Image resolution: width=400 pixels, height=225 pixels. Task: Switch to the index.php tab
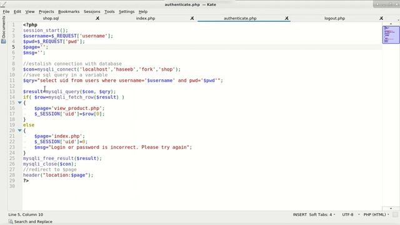(x=146, y=18)
